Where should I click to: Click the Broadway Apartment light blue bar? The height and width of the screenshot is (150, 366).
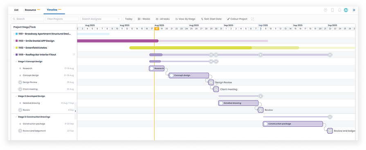93,34
